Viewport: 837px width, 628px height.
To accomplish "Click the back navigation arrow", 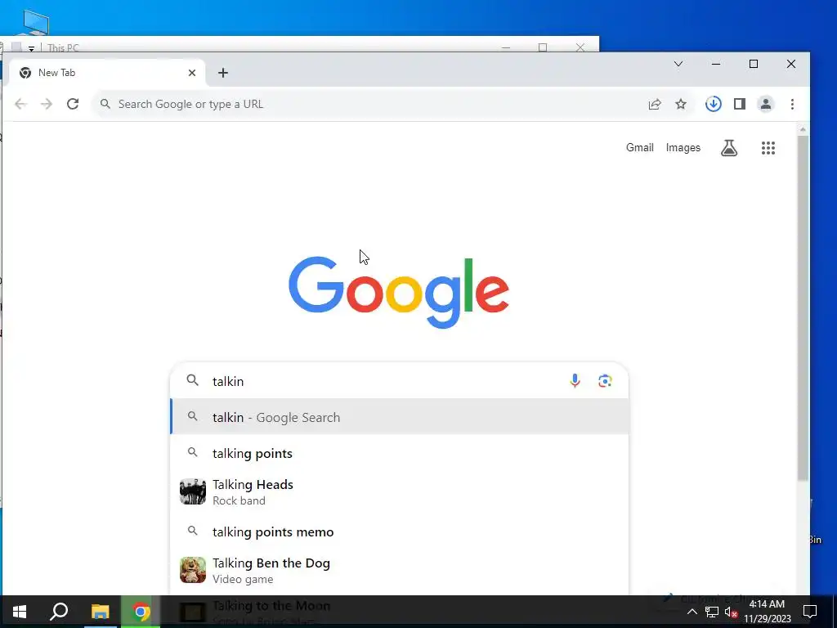I will pyautogui.click(x=20, y=104).
